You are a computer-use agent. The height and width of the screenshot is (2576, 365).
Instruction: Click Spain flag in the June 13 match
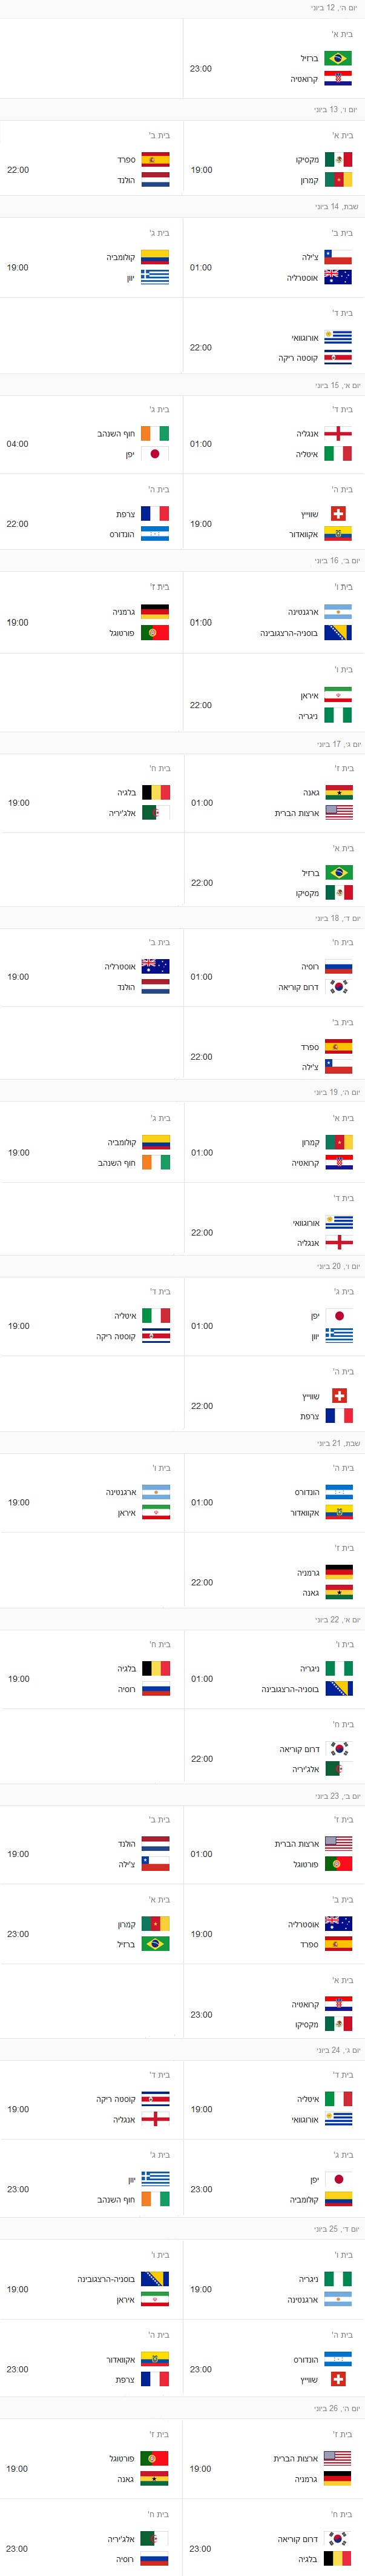point(154,159)
